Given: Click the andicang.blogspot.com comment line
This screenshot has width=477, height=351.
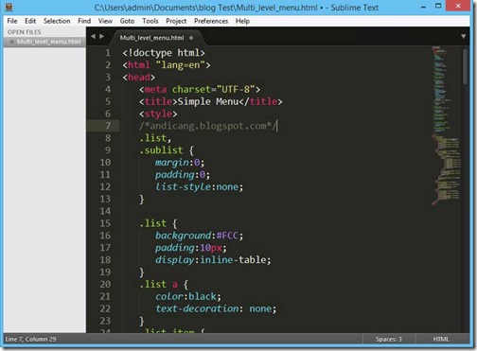Looking at the screenshot, I should 208,126.
